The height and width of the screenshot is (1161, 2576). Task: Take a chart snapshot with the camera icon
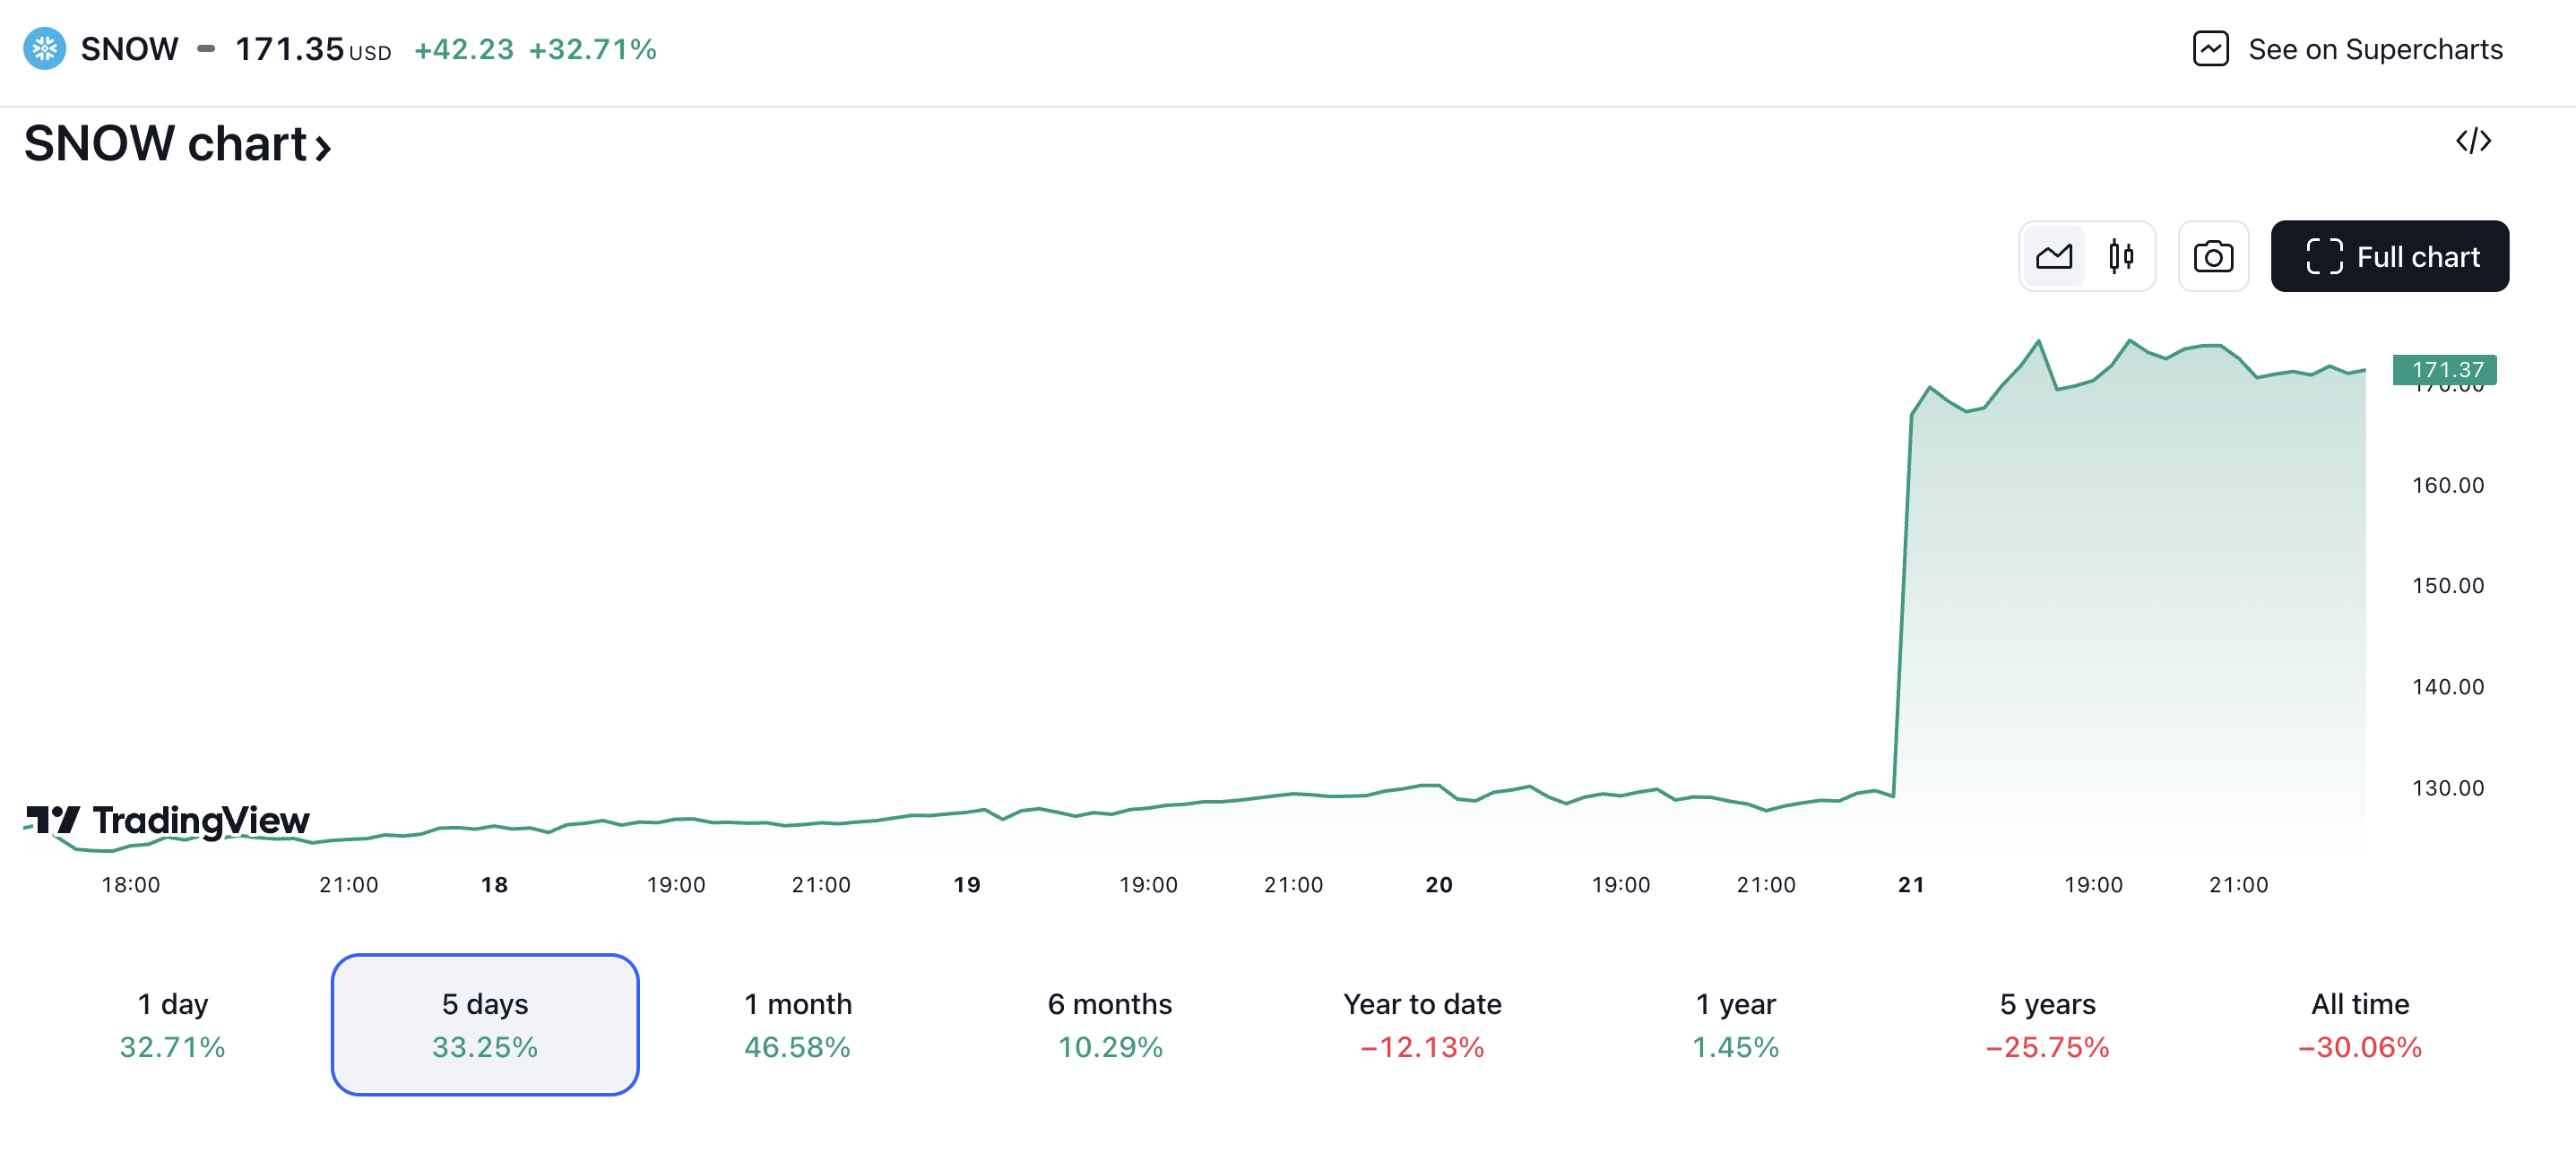[2213, 256]
